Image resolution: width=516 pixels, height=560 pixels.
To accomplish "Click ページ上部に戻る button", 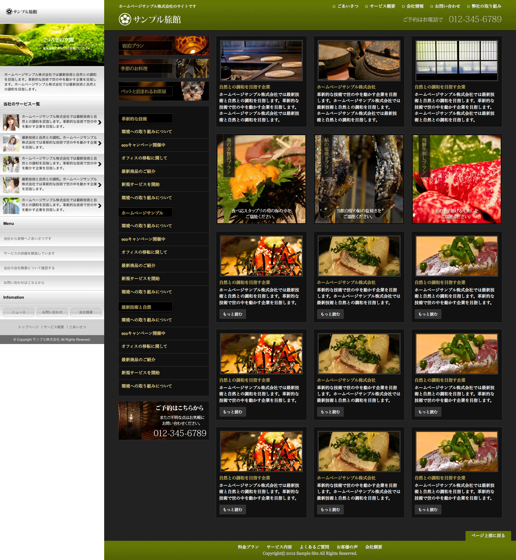I will click(x=488, y=536).
